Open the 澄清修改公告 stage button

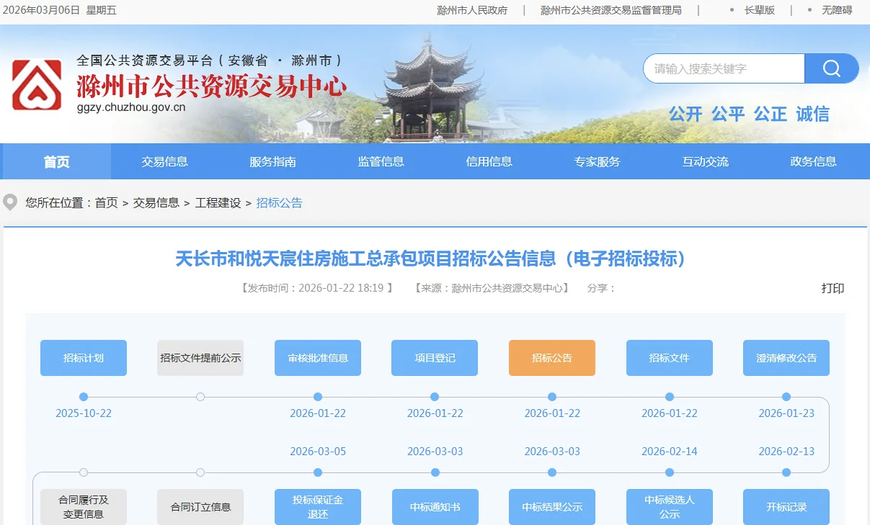pos(786,358)
